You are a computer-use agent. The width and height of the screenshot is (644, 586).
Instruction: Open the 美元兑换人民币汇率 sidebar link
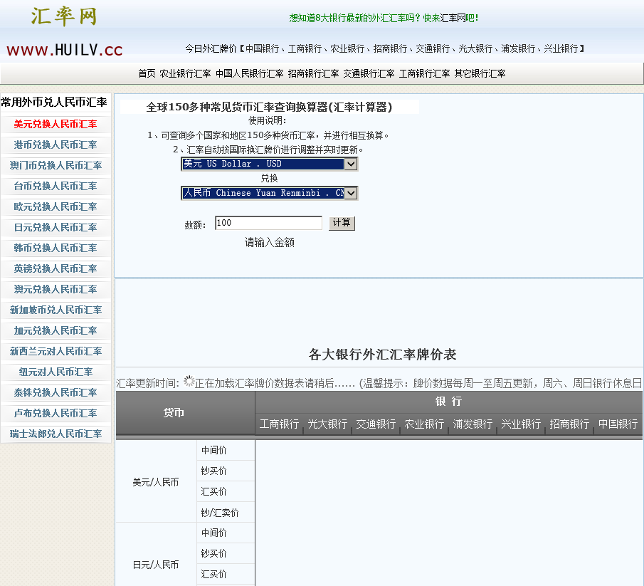56,124
